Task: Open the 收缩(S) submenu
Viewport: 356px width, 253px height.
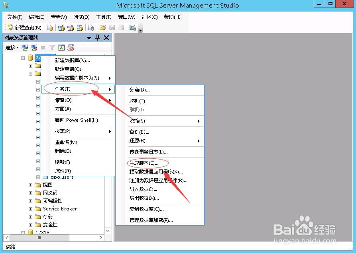Action: click(160, 121)
